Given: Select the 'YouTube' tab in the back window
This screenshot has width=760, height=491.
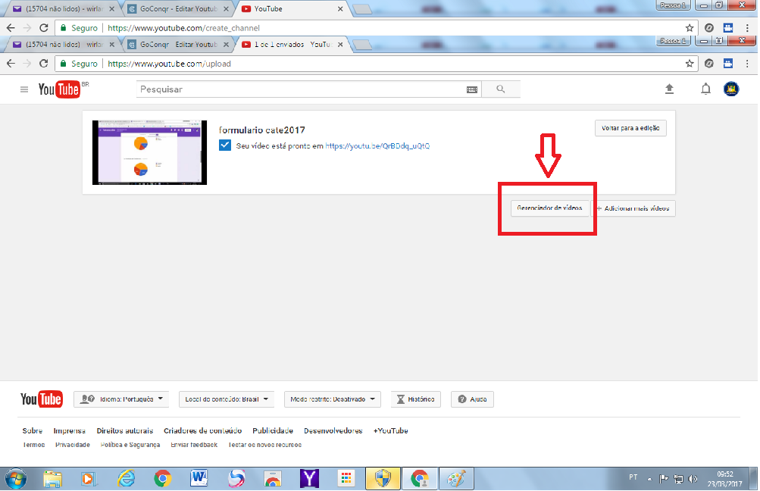Looking at the screenshot, I should (x=291, y=9).
